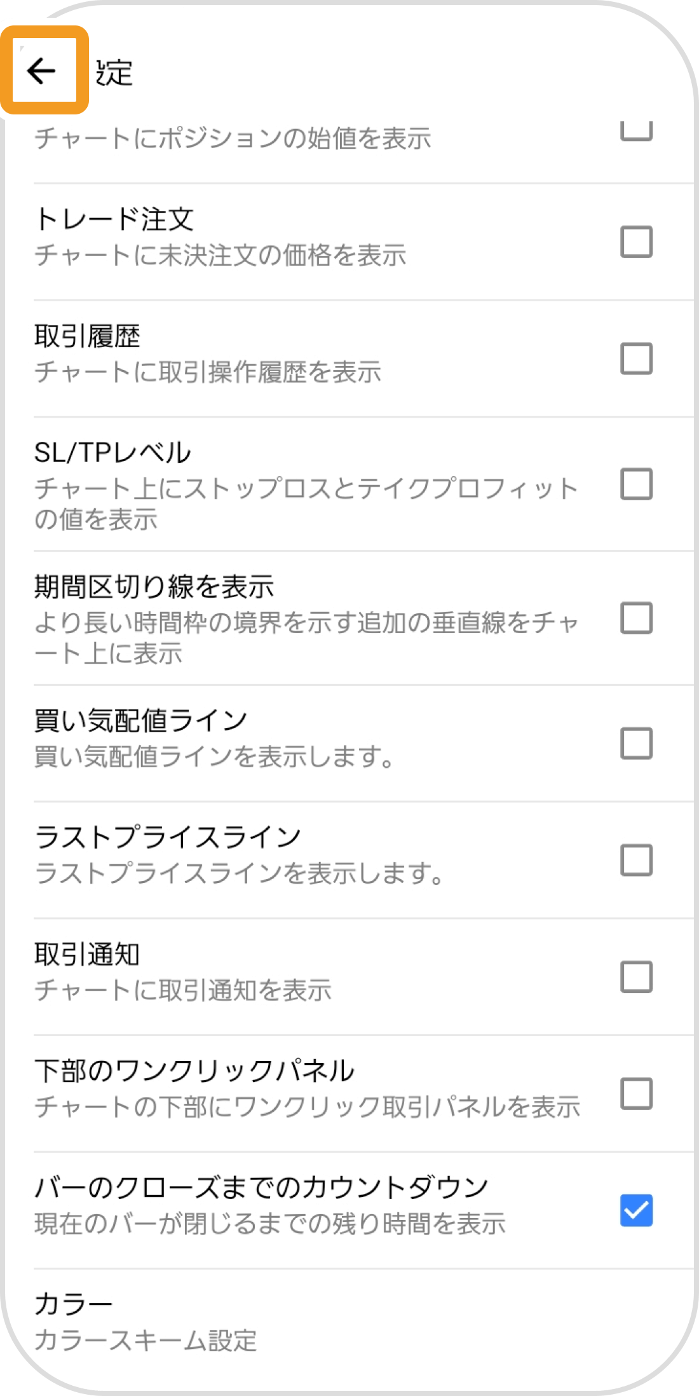The image size is (699, 1396).
Task: Enable the 取引通知 checkbox
Action: (x=636, y=977)
